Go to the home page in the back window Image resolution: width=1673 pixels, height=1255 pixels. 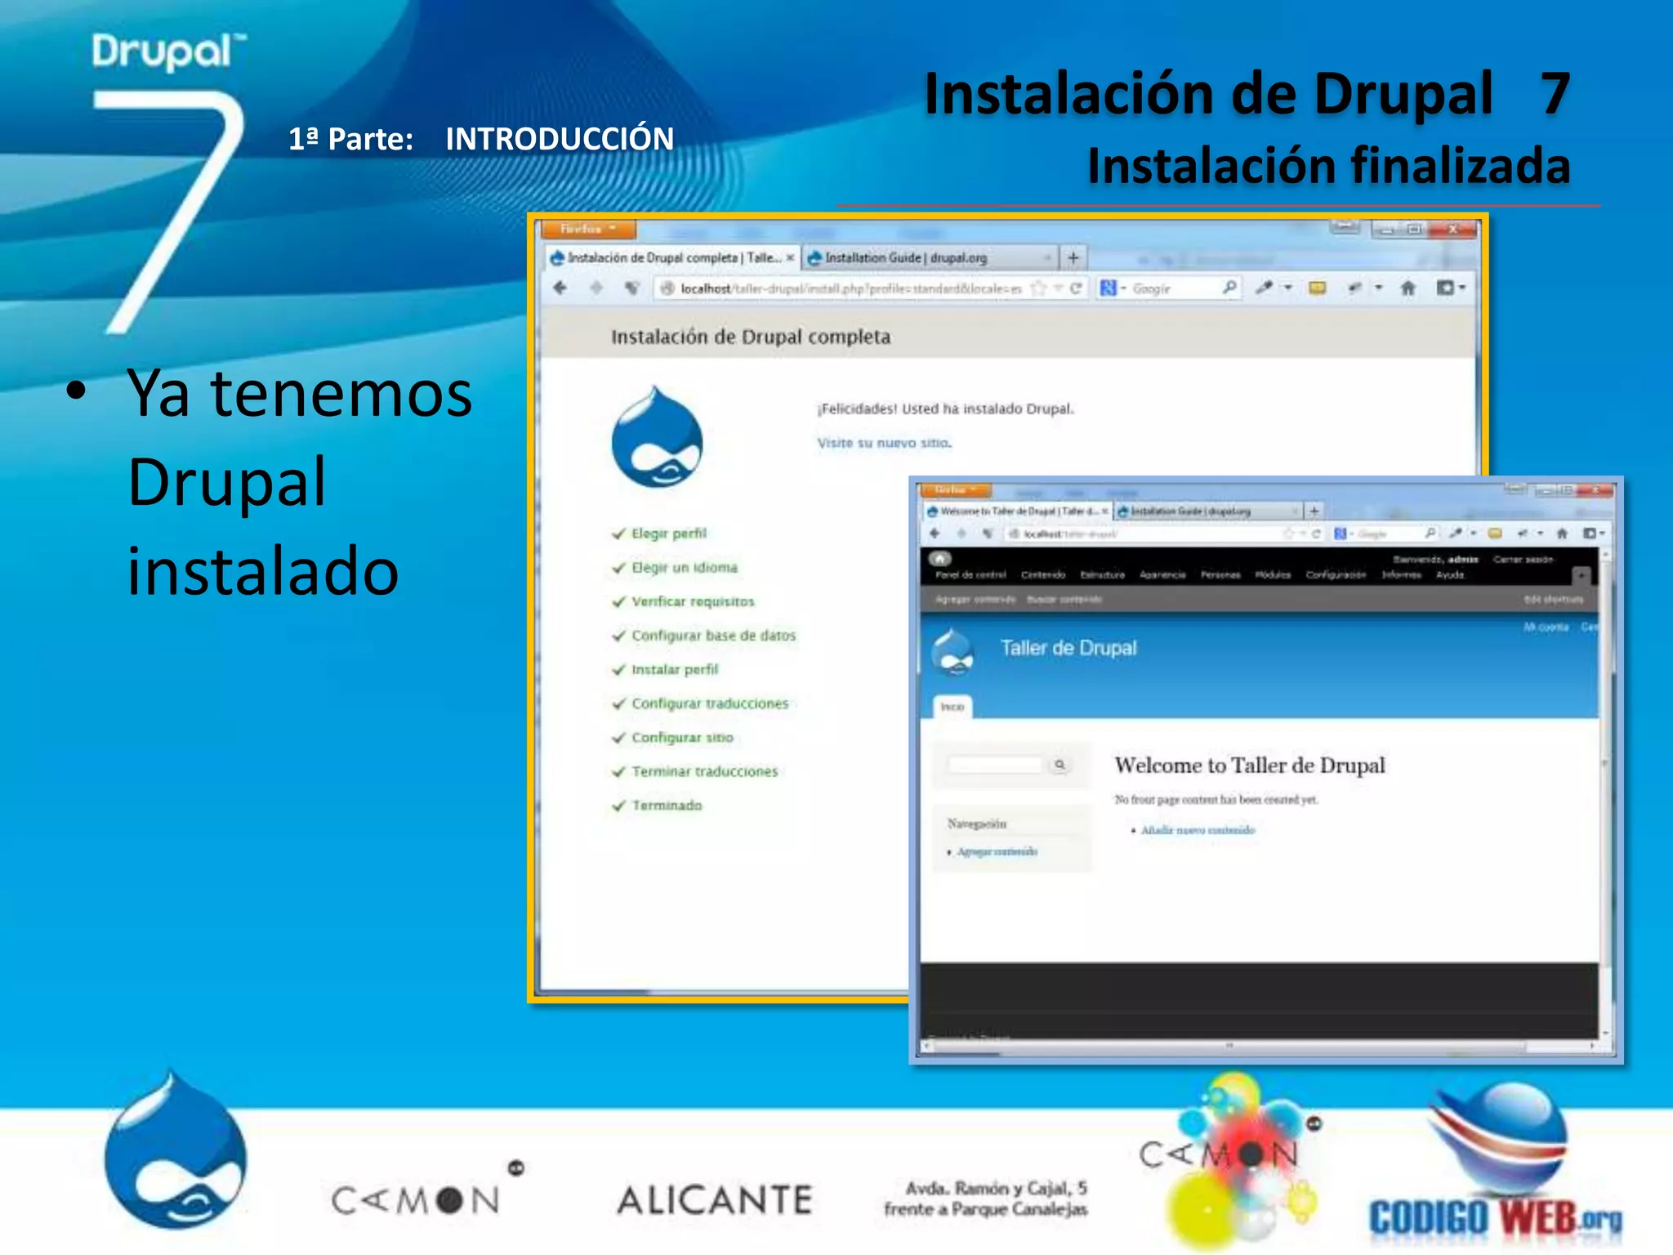pyautogui.click(x=1408, y=288)
